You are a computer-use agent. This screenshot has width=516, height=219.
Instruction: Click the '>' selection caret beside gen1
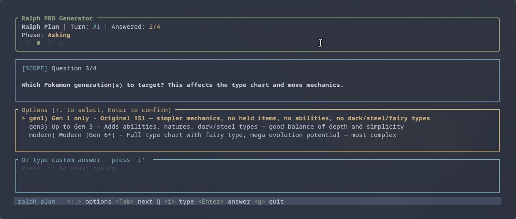coord(23,118)
